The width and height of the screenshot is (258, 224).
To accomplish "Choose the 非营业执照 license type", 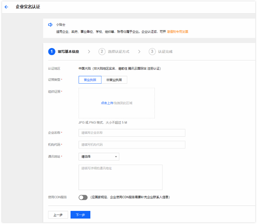I will pos(114,80).
